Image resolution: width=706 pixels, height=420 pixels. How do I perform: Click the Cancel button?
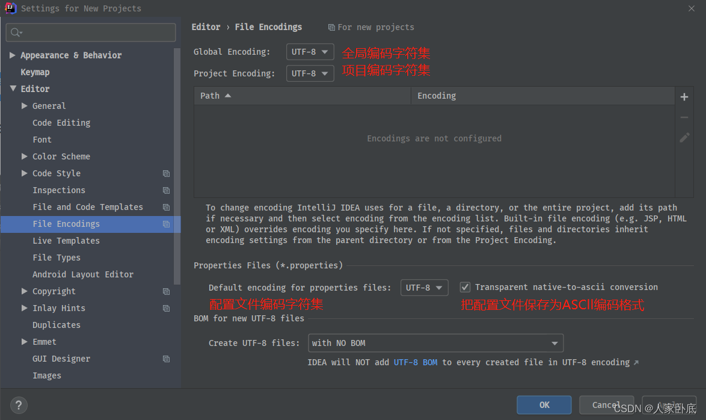click(606, 405)
